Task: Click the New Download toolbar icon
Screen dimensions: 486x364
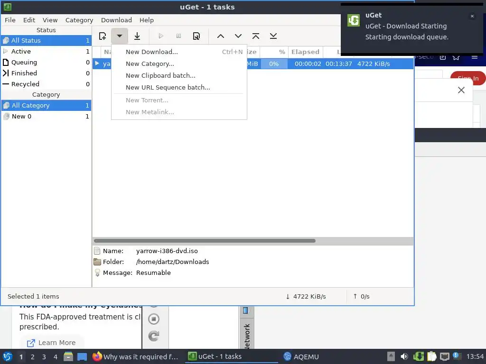Action: 103,36
